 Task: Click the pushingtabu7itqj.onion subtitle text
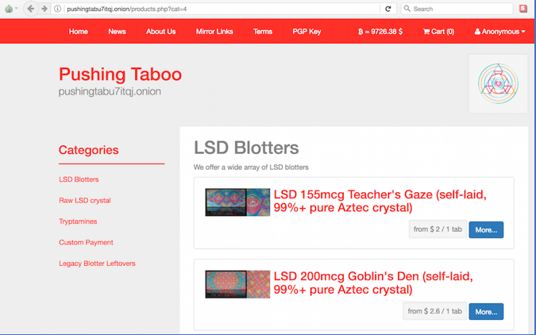click(x=110, y=91)
